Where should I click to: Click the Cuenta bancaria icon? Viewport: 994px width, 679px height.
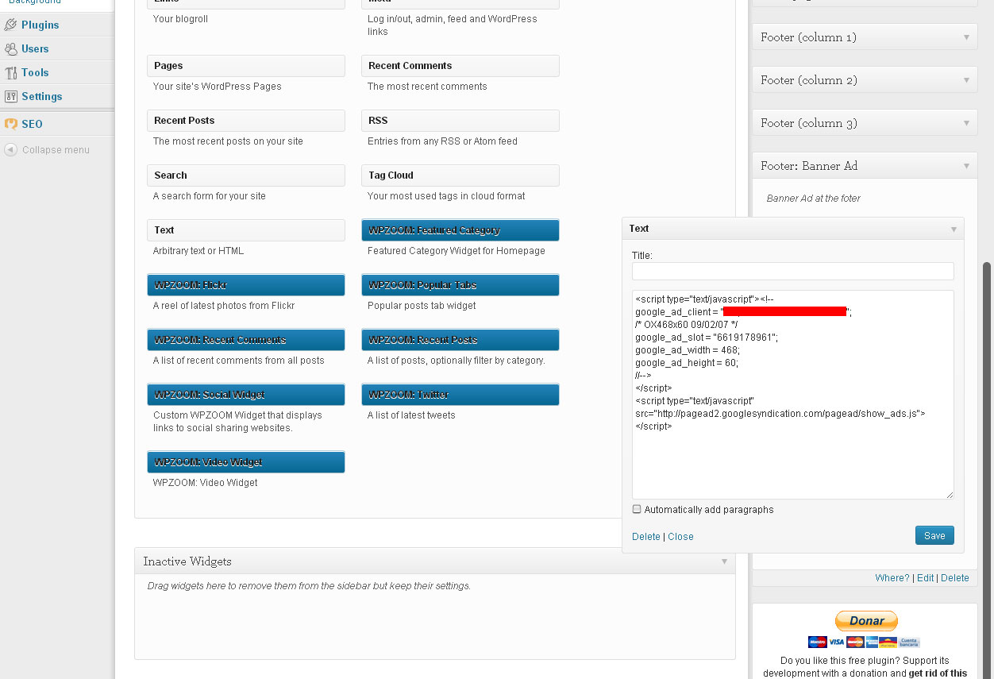click(910, 642)
